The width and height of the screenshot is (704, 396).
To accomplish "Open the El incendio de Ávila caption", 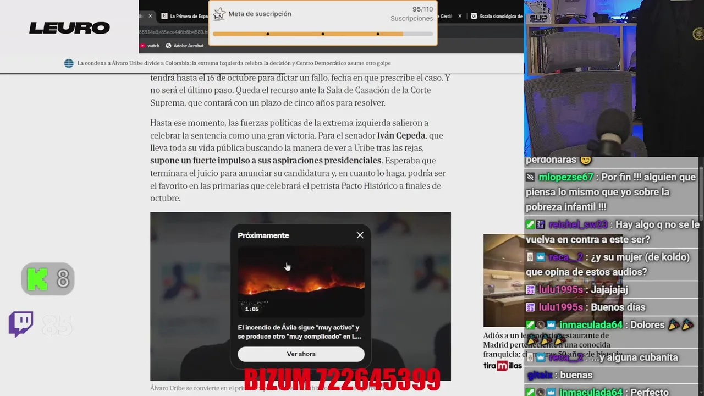I will [300, 332].
